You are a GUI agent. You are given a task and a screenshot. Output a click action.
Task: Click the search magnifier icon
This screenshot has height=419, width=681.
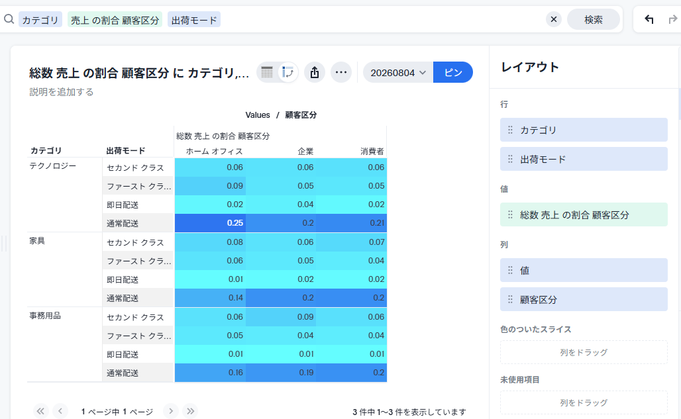pos(9,19)
